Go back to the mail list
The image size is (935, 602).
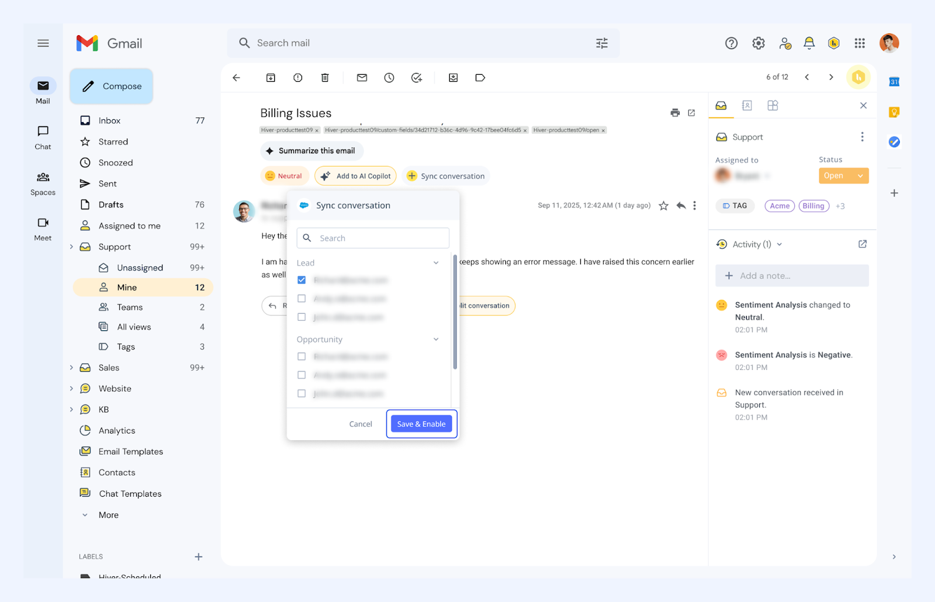pyautogui.click(x=237, y=78)
